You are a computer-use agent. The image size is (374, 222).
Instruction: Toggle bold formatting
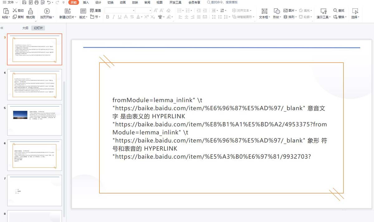coord(108,17)
